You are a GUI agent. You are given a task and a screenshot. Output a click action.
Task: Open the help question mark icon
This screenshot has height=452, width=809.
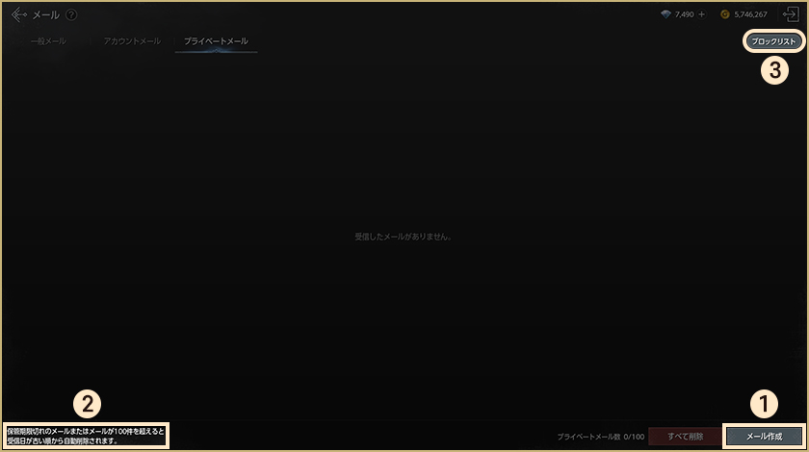(72, 15)
